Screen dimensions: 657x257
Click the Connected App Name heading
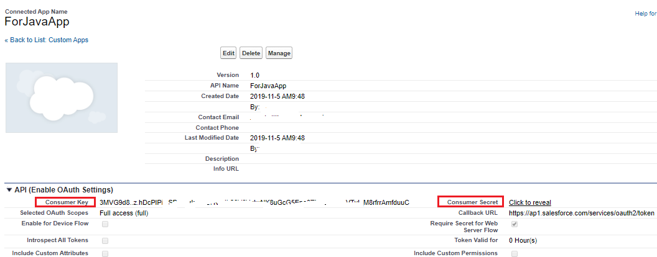36,12
